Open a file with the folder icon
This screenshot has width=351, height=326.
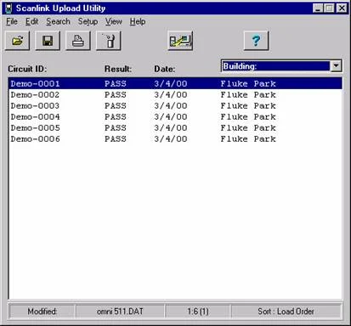pos(17,41)
